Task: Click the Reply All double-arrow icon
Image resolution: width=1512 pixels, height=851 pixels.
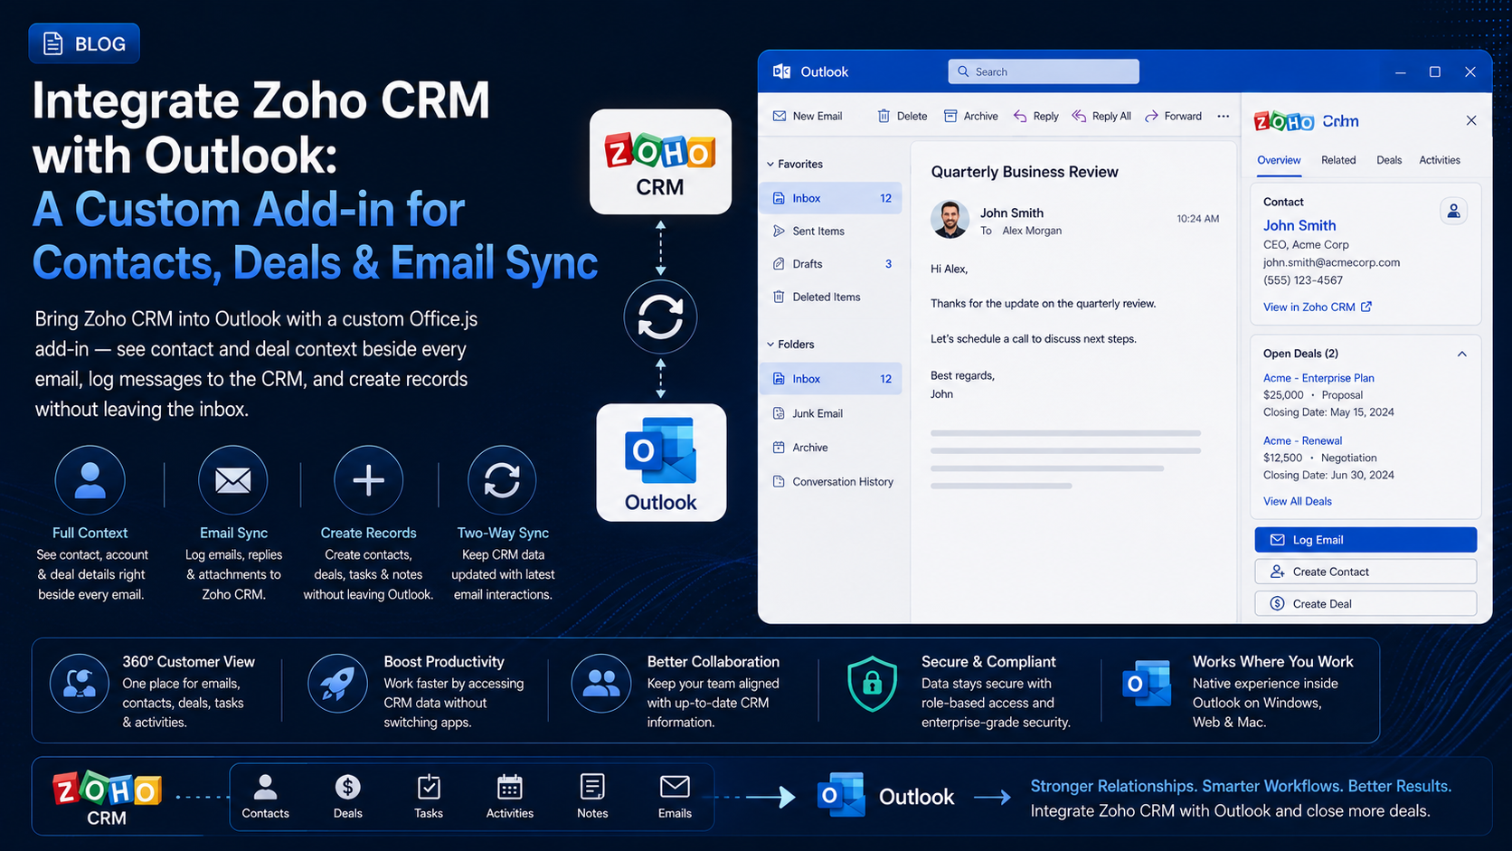Action: [1079, 116]
